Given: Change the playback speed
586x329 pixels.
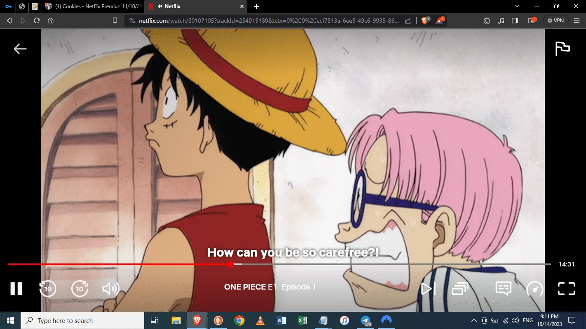Looking at the screenshot, I should [x=535, y=289].
